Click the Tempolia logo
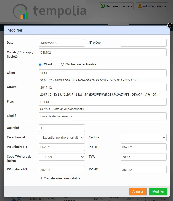Image resolution: width=173 pixels, height=201 pixels. [x=50, y=11]
